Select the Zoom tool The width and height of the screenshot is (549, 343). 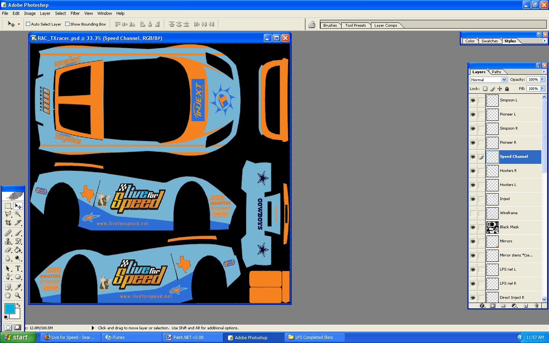click(18, 295)
